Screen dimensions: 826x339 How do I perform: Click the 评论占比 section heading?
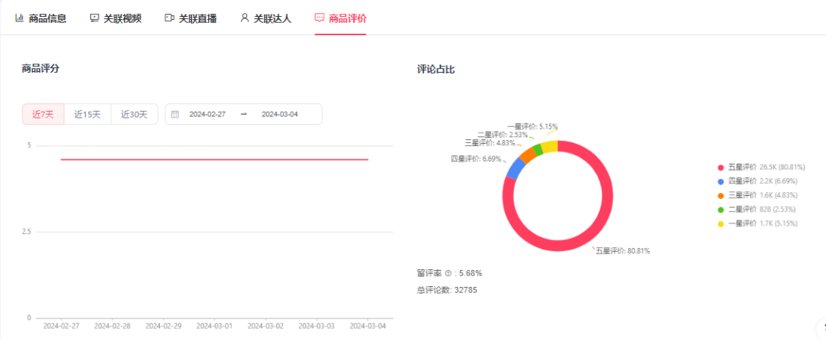(436, 70)
